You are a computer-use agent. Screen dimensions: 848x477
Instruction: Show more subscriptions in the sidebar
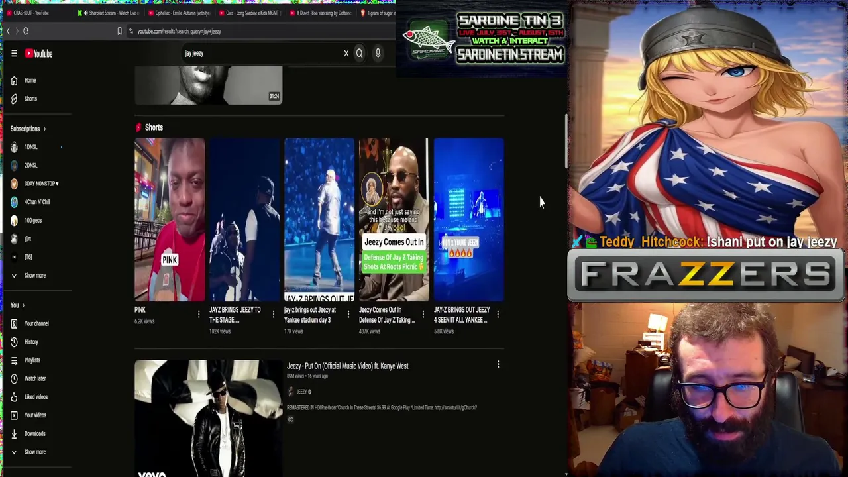(36, 276)
